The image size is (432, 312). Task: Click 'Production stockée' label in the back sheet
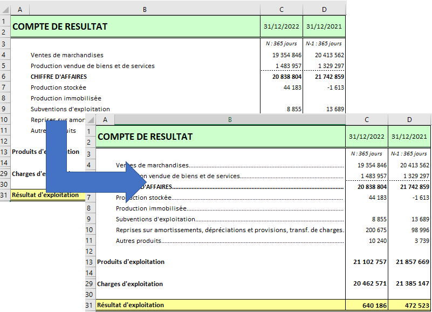click(x=58, y=87)
